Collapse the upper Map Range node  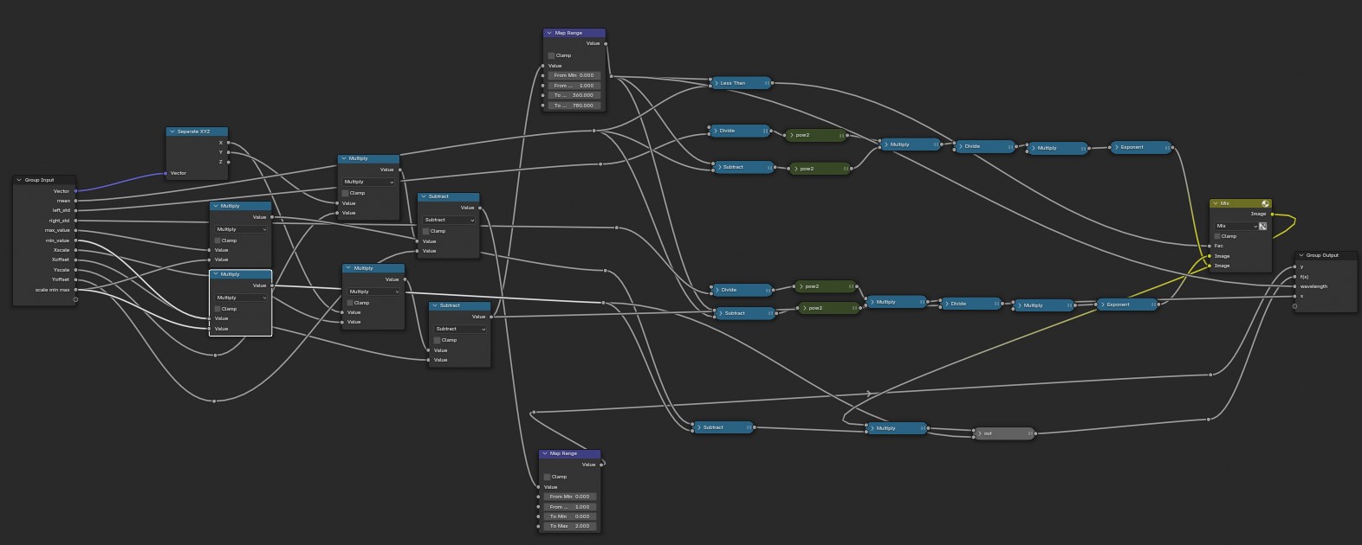click(549, 33)
